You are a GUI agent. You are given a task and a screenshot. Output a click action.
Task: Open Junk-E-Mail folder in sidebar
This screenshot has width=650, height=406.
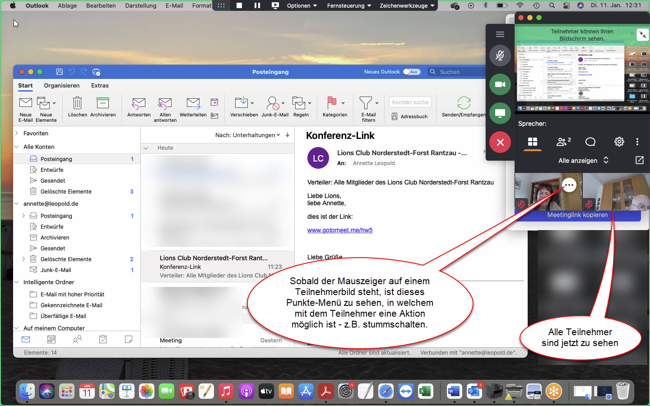click(x=56, y=270)
